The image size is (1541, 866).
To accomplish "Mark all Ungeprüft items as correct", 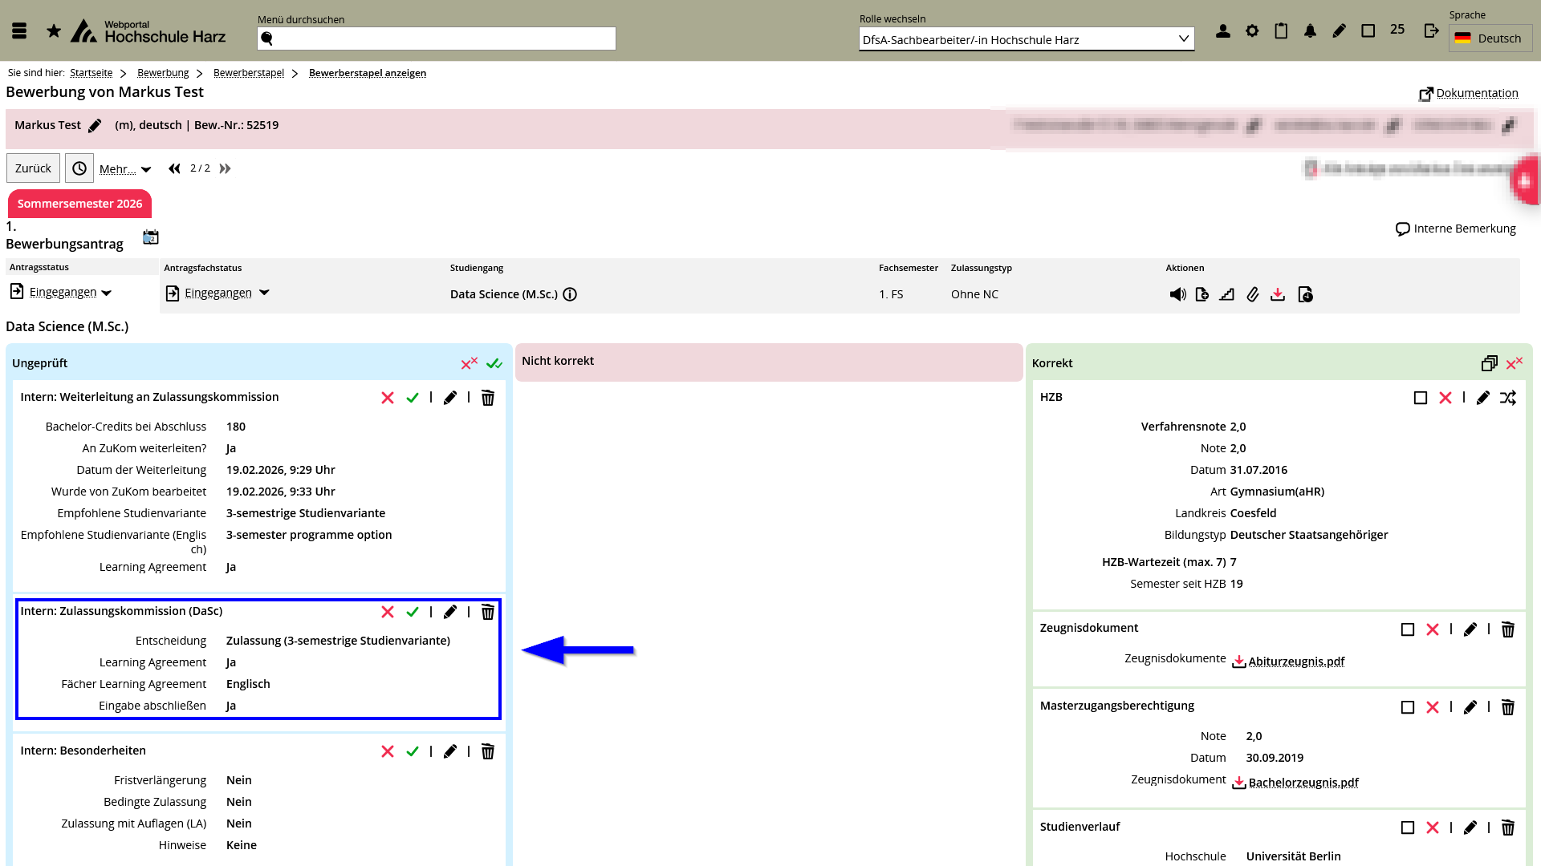I will click(x=494, y=363).
